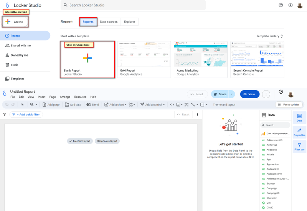Open the shape type dropdown arrow
The image size is (307, 211).
coord(206,105)
